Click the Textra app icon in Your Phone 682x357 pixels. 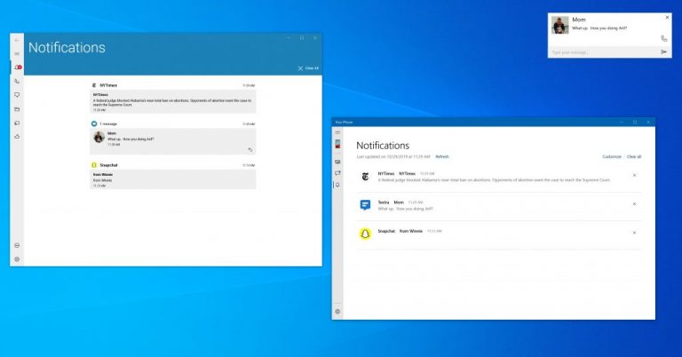tap(365, 205)
